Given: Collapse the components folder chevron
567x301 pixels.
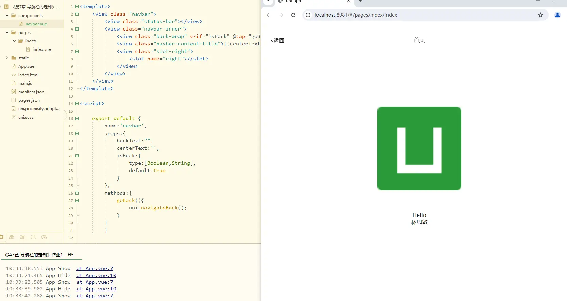Looking at the screenshot, I should point(7,15).
